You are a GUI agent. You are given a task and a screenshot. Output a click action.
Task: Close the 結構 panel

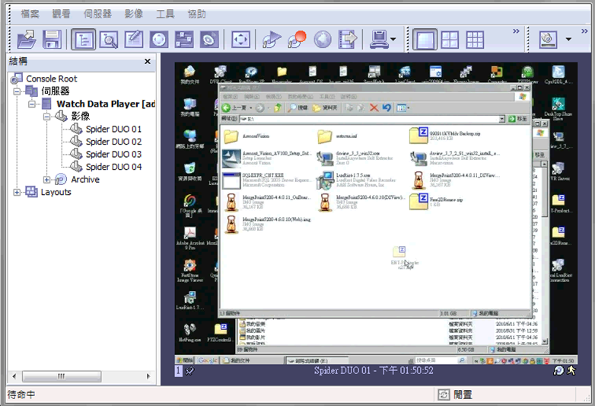coord(148,62)
